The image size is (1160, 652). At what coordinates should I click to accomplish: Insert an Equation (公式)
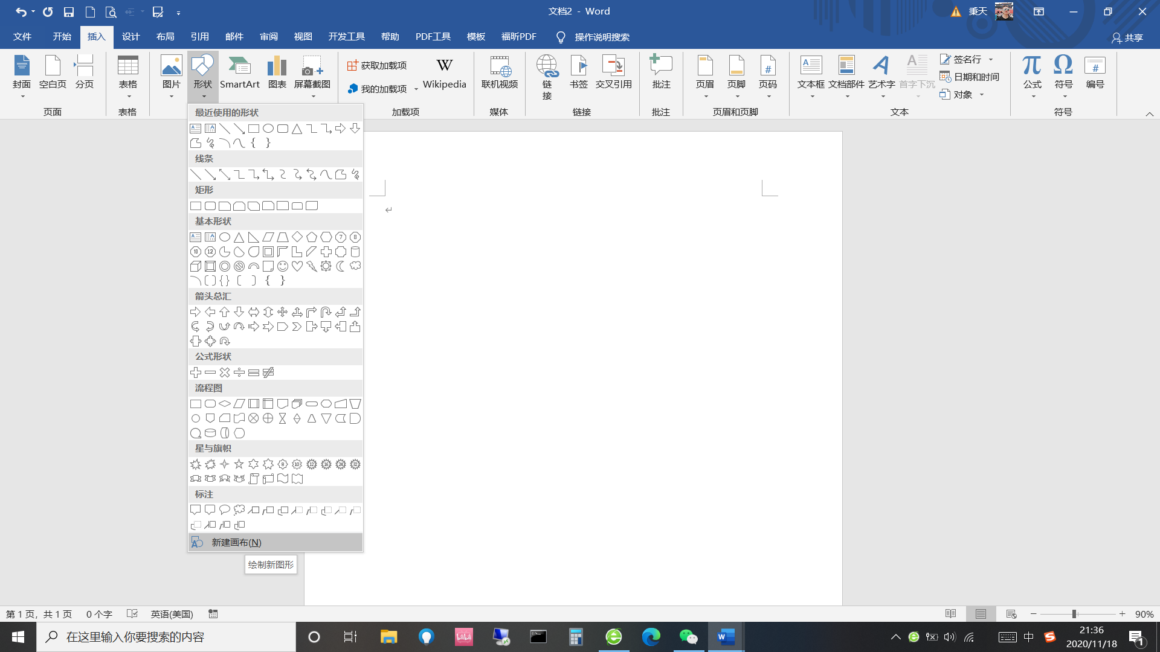click(x=1032, y=75)
